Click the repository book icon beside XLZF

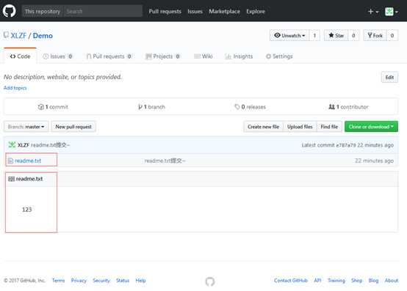tap(6, 35)
